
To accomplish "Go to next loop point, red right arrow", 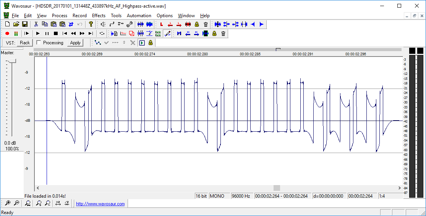I will (x=179, y=24).
